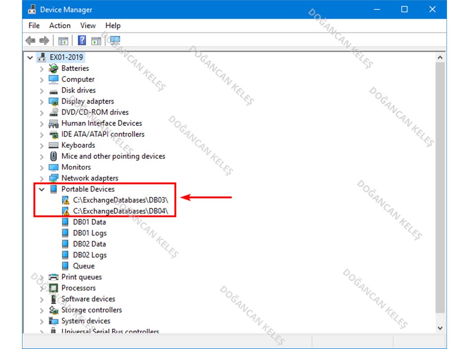The height and width of the screenshot is (349, 460).
Task: Click the warning icon beside DB03 path
Action: [x=66, y=200]
